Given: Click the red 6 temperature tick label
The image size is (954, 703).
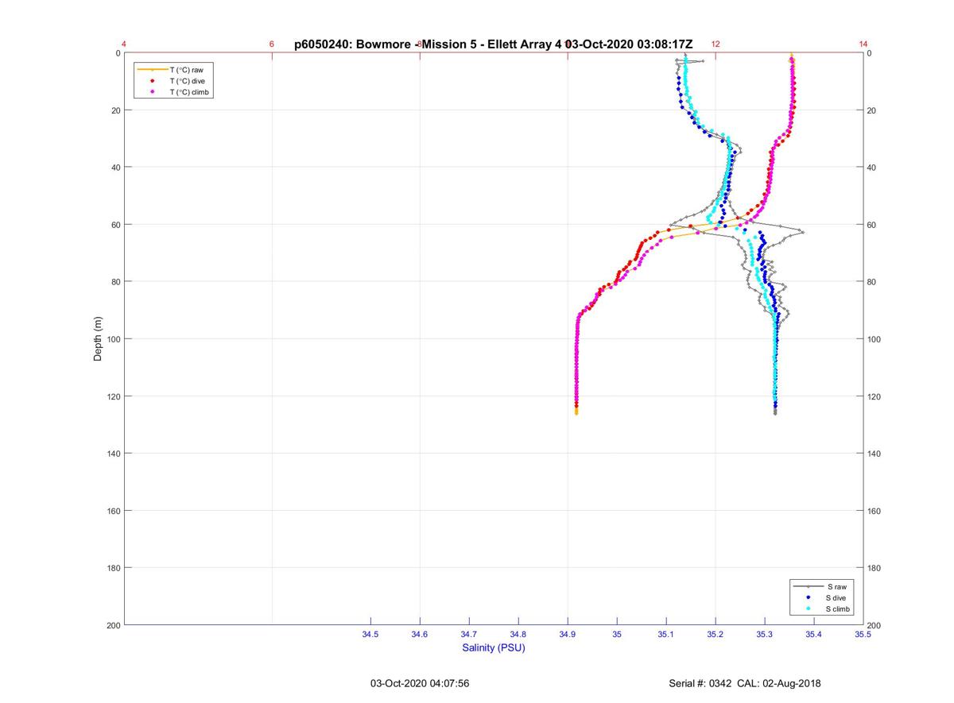Looking at the screenshot, I should 272,44.
